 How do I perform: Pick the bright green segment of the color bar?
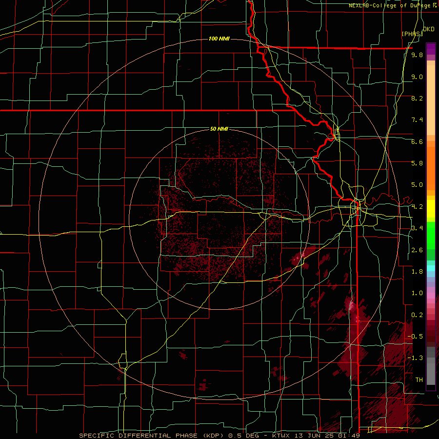coord(431,235)
